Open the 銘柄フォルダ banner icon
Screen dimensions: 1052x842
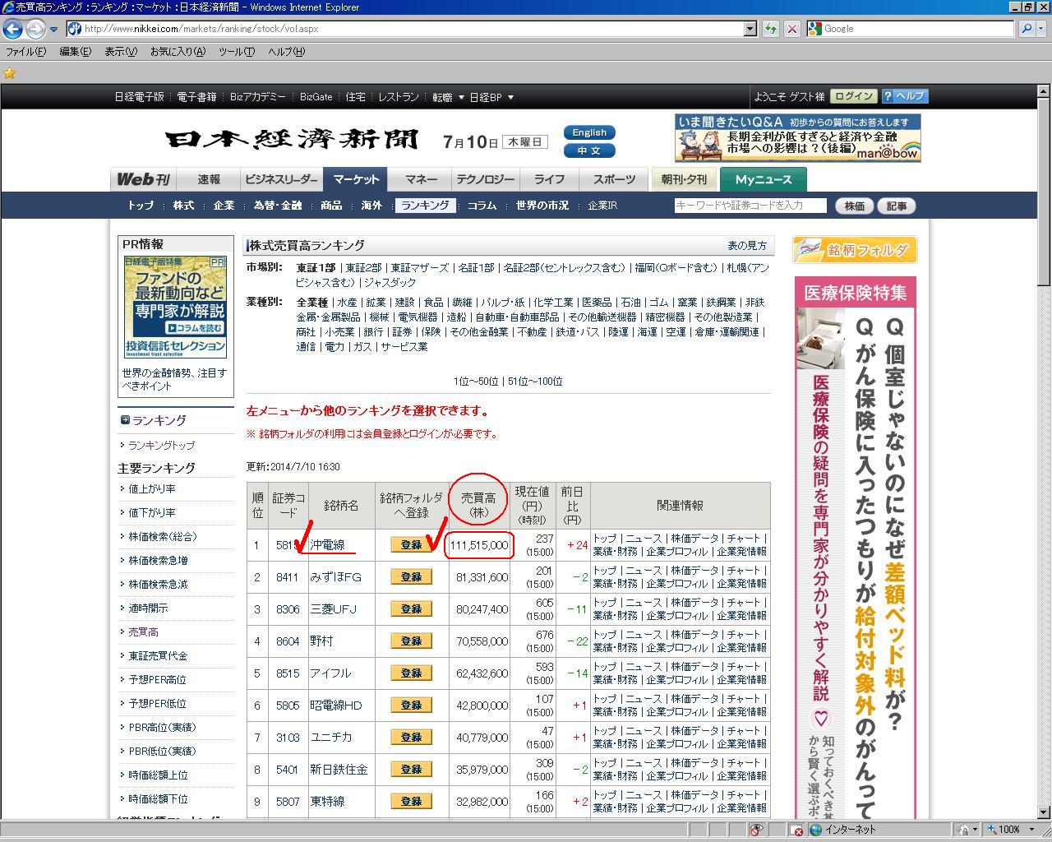[855, 250]
